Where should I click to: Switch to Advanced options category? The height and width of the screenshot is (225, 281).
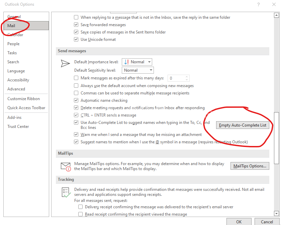point(16,89)
